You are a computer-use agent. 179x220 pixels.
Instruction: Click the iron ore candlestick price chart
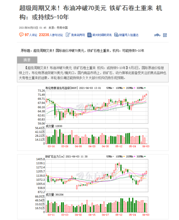click(x=97, y=175)
